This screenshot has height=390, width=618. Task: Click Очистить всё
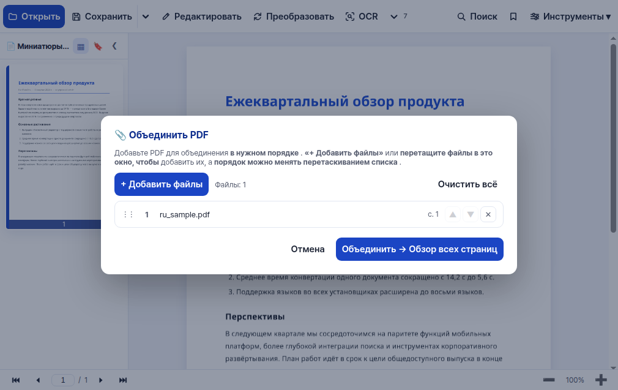tap(467, 184)
